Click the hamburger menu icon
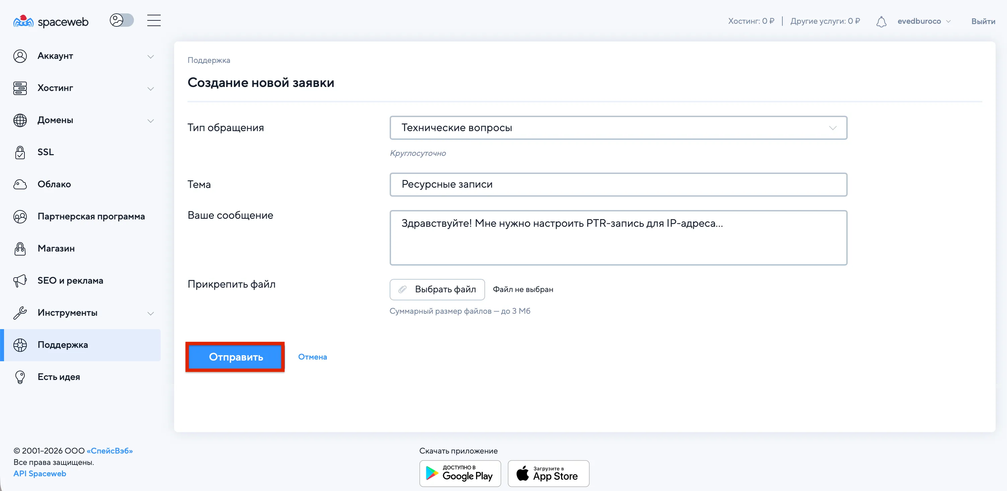The image size is (1007, 491). tap(154, 20)
